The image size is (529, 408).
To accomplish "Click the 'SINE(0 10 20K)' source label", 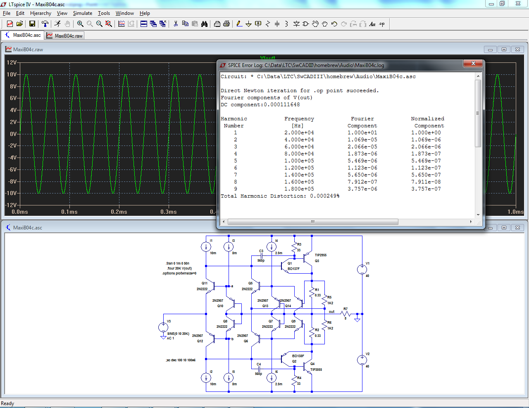I will coord(178,334).
